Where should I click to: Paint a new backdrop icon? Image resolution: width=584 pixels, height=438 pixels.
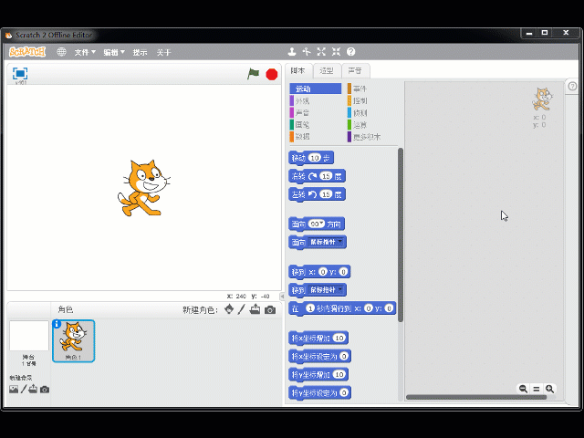pyautogui.click(x=24, y=390)
